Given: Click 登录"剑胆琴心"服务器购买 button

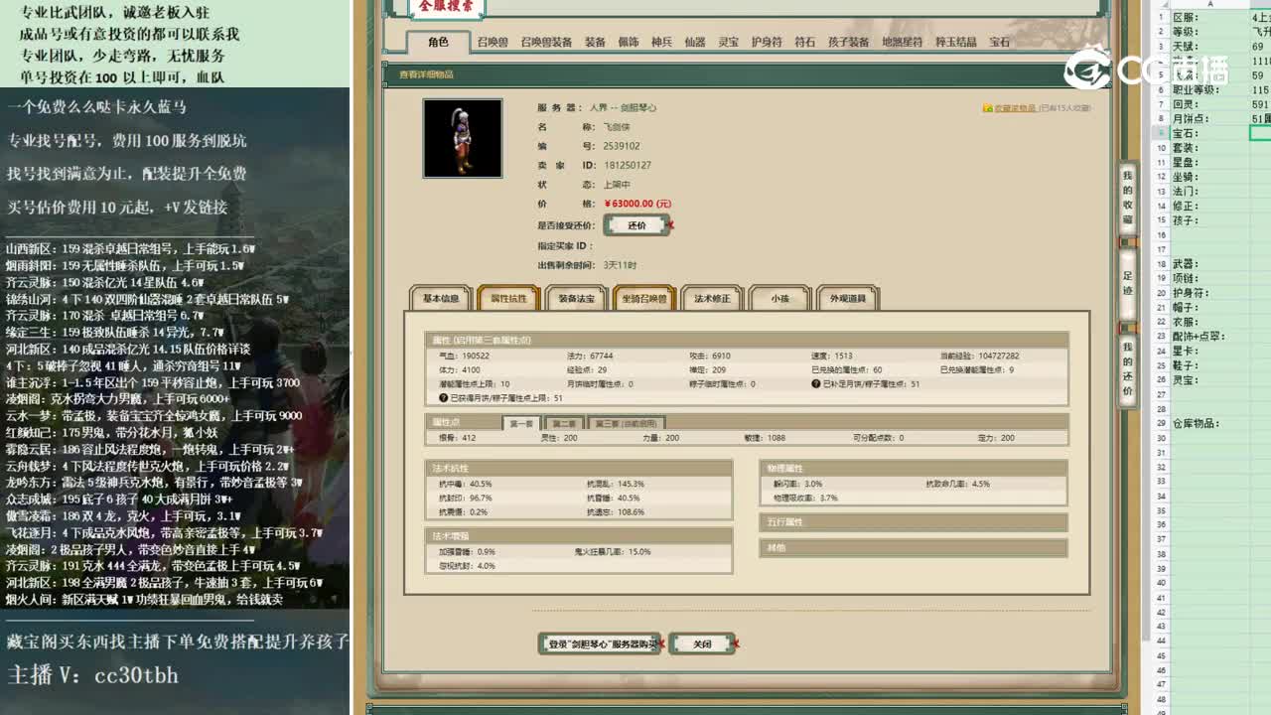Looking at the screenshot, I should pyautogui.click(x=601, y=643).
